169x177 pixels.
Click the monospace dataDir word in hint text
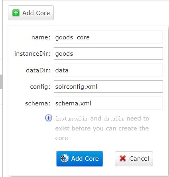pyautogui.click(x=114, y=119)
